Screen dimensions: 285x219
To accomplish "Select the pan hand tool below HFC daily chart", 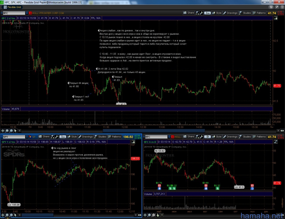I will pyautogui.click(x=158, y=215).
